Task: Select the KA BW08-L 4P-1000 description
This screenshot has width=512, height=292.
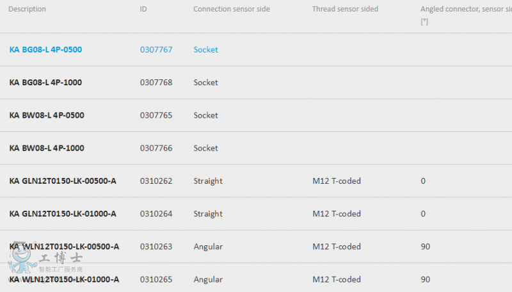Action: pos(47,148)
